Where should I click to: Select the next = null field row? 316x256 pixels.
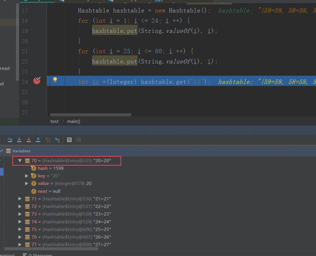coord(49,191)
